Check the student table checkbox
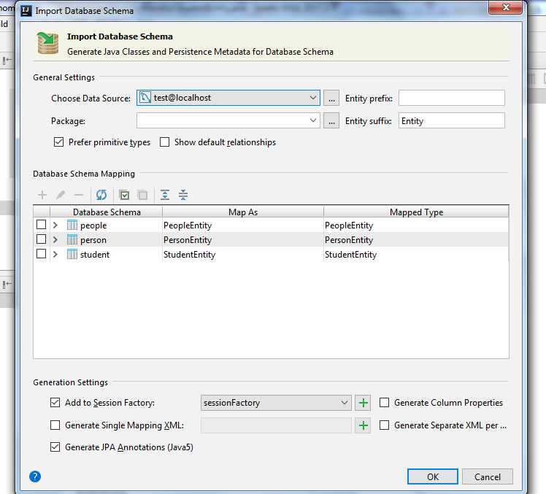546x494 pixels. tap(41, 254)
